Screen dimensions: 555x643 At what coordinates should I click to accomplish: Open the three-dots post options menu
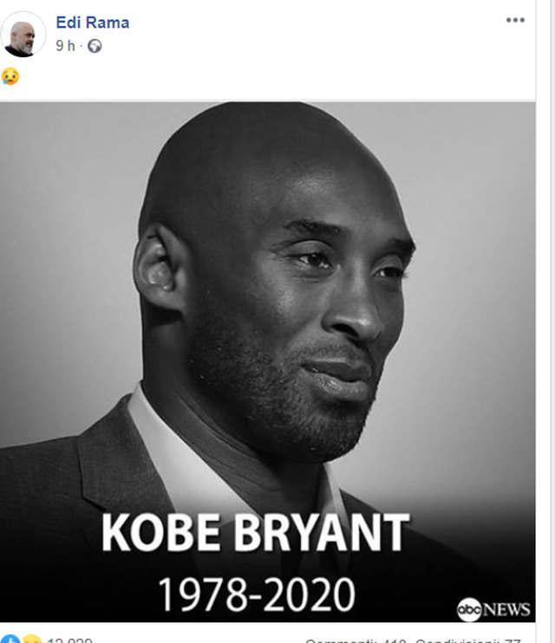click(x=515, y=20)
